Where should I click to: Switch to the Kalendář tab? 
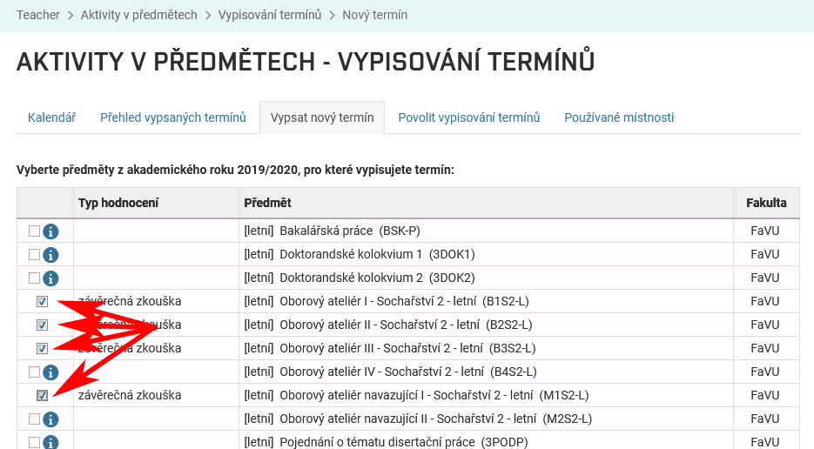(51, 117)
